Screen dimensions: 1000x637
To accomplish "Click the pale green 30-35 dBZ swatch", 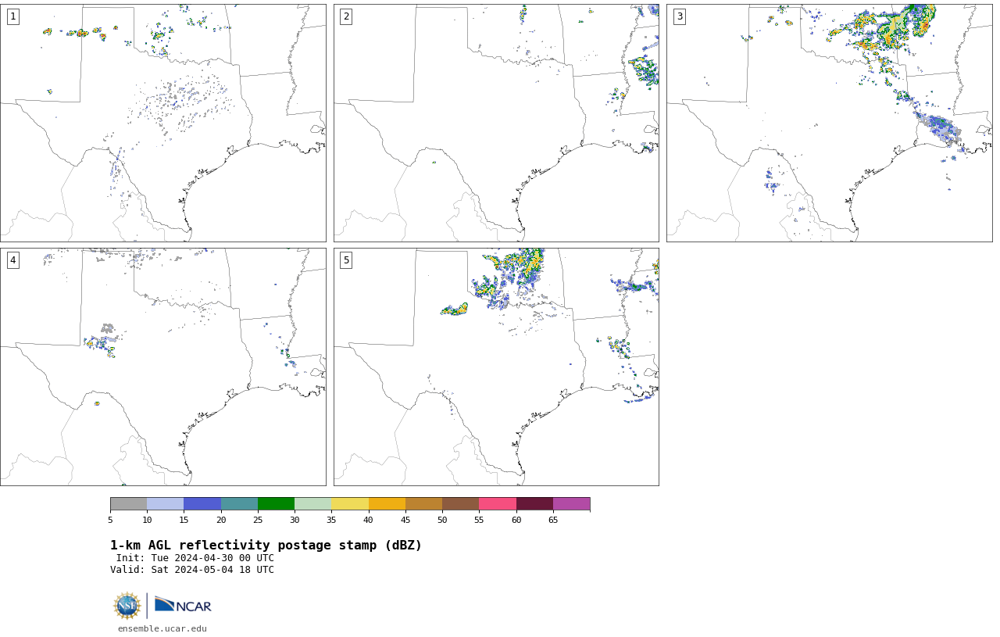I will [x=312, y=503].
